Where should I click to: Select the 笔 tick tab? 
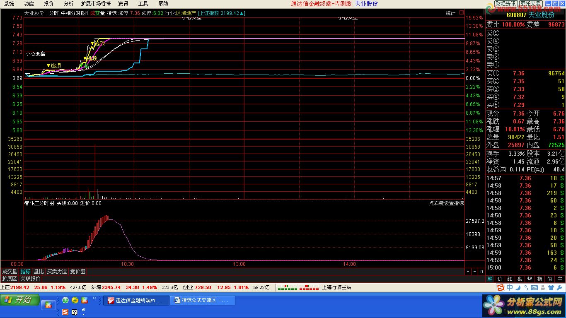pos(490,279)
